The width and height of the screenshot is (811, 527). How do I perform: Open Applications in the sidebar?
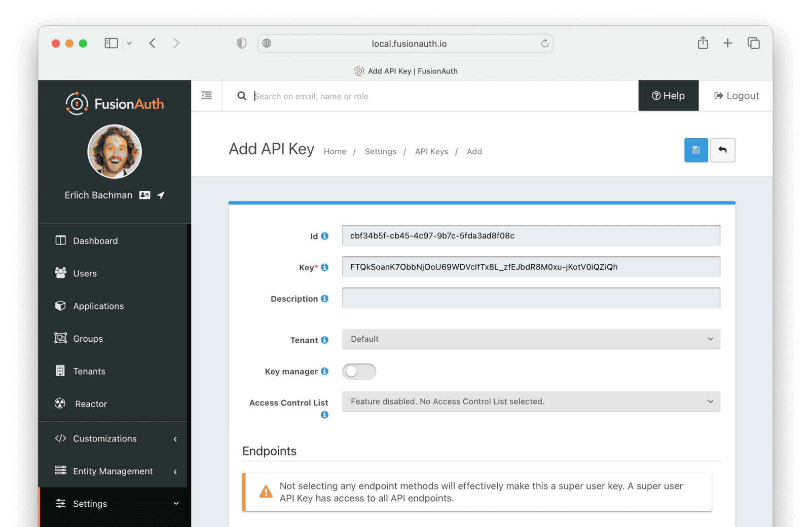click(x=98, y=306)
